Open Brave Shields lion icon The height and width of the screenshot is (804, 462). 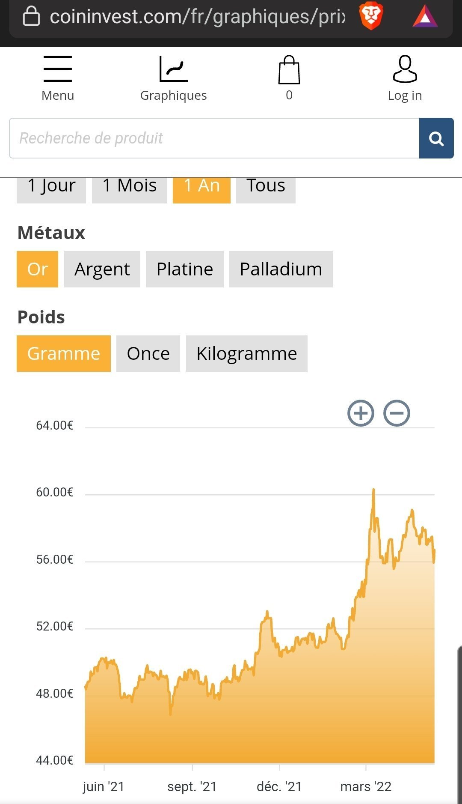click(x=371, y=17)
